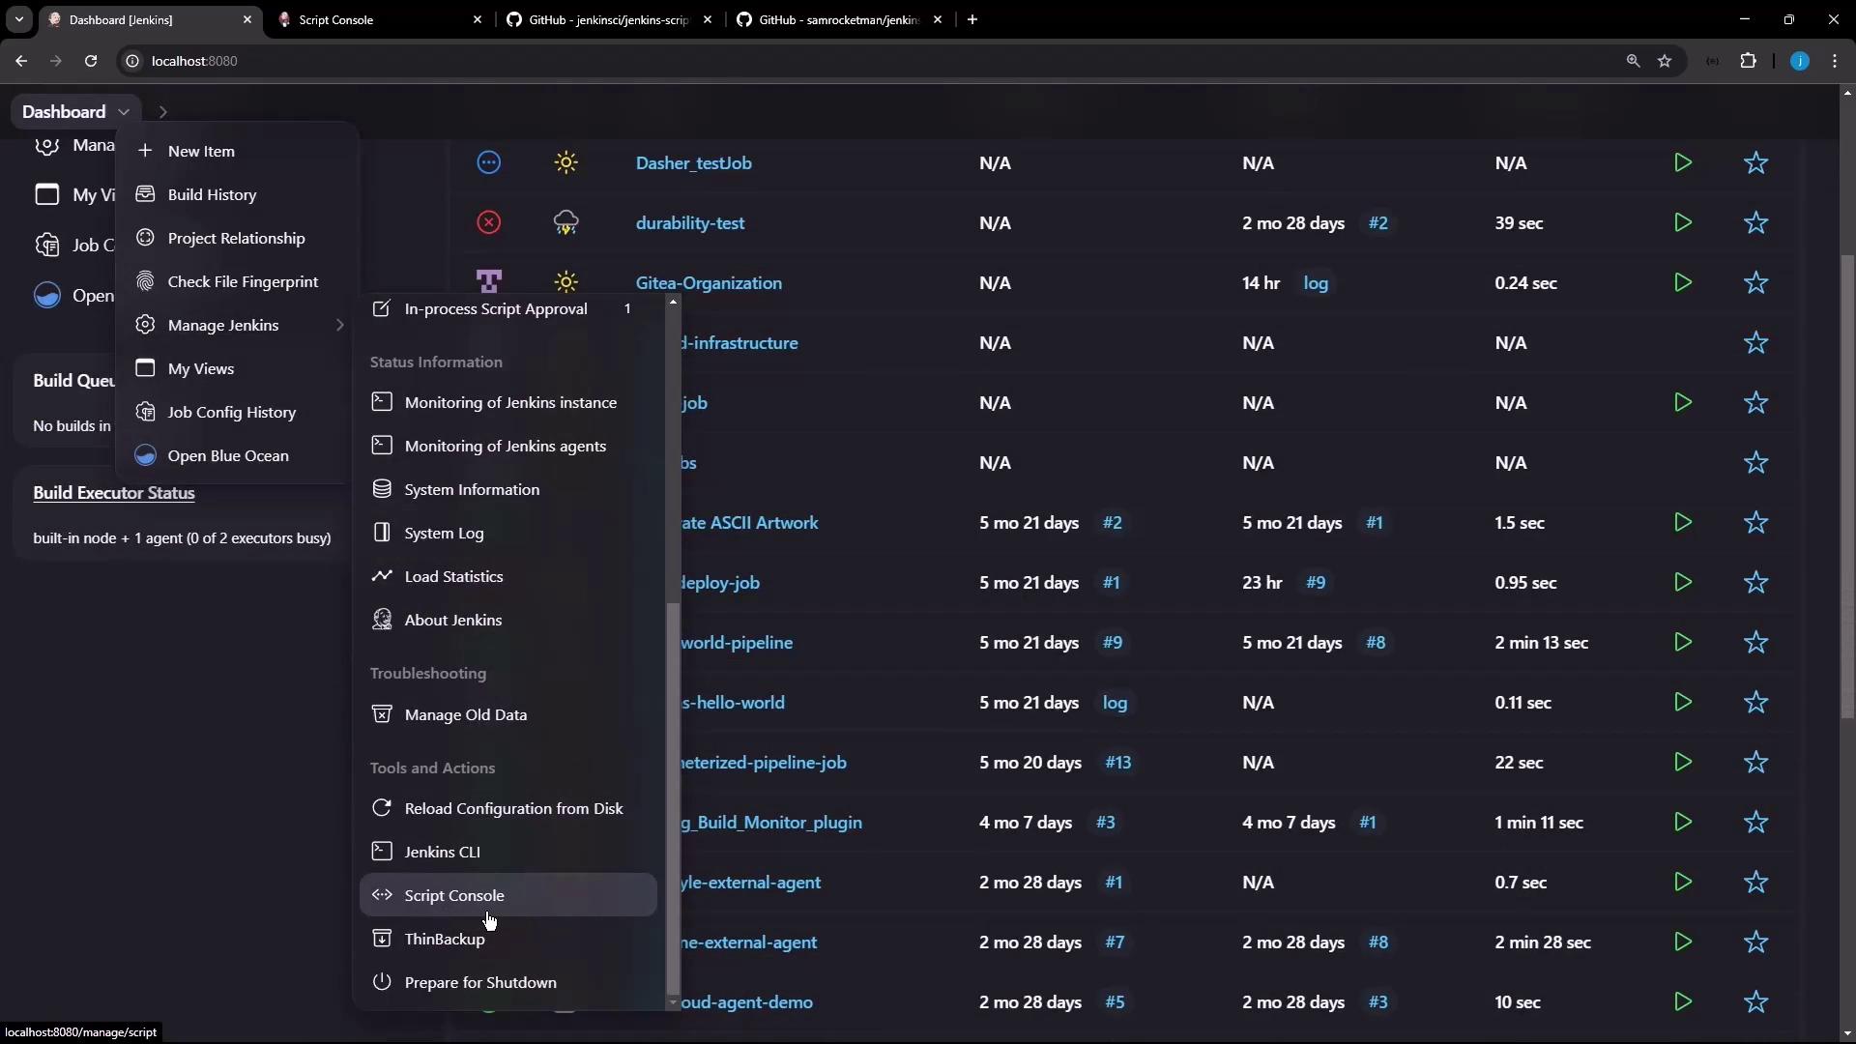This screenshot has height=1044, width=1856.
Task: Open the Dashboard breadcrumb dropdown chevron
Action: (124, 112)
